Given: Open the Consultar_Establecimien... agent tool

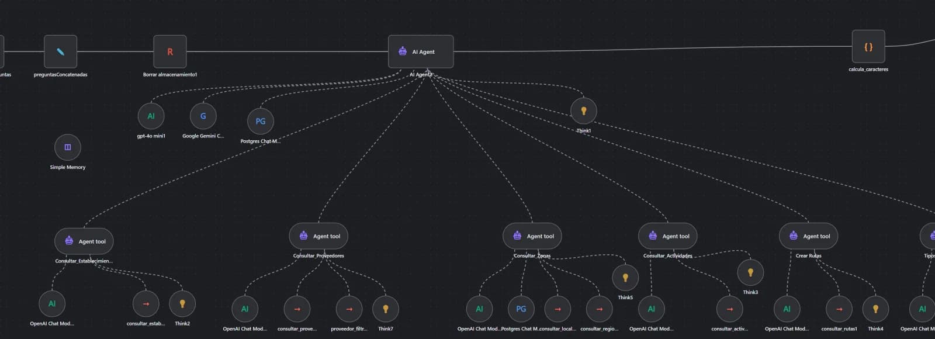Looking at the screenshot, I should pos(84,241).
